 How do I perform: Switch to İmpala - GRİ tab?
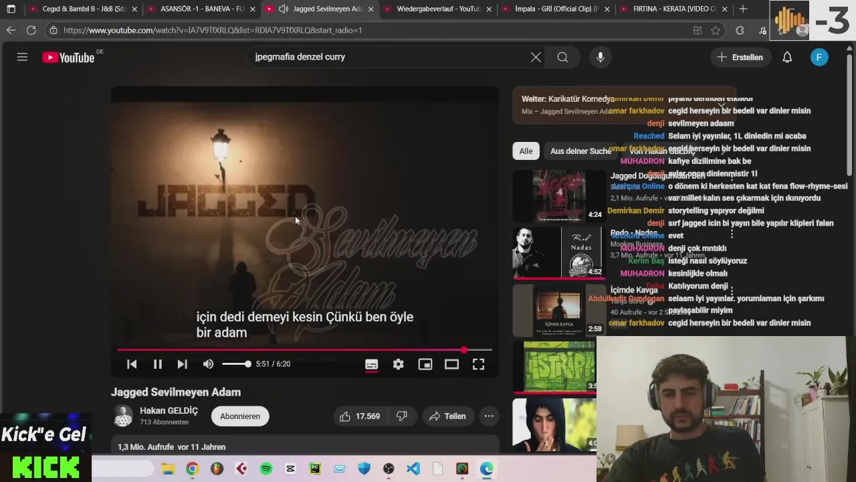556,9
